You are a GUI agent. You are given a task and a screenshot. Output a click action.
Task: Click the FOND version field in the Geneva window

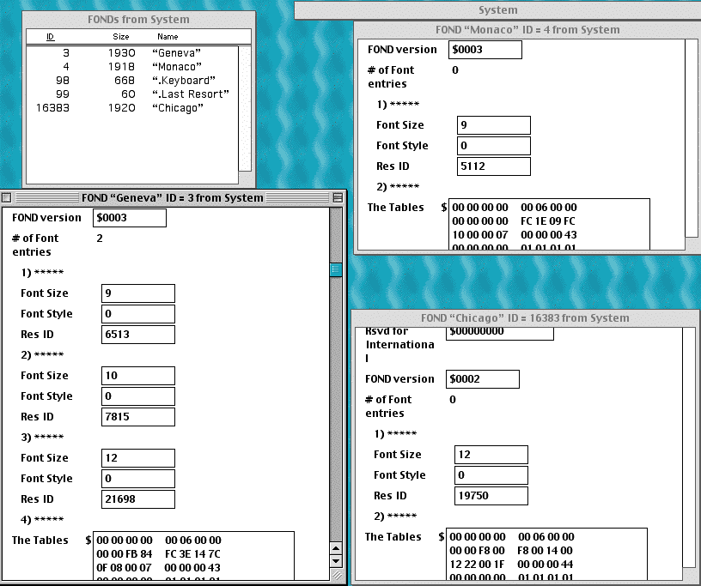coord(130,218)
